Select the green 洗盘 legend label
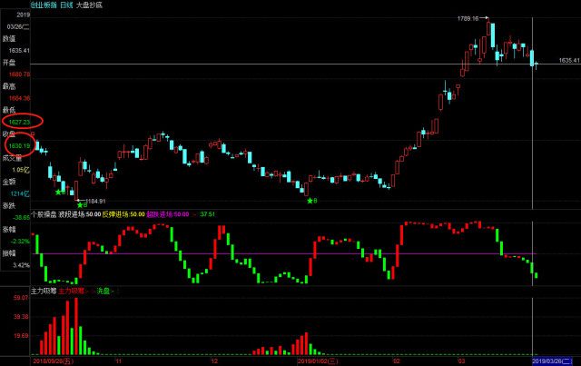This screenshot has width=581, height=366. coord(105,292)
